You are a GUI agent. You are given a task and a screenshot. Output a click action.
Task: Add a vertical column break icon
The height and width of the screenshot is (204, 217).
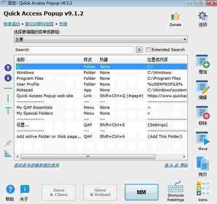[x=8, y=99]
